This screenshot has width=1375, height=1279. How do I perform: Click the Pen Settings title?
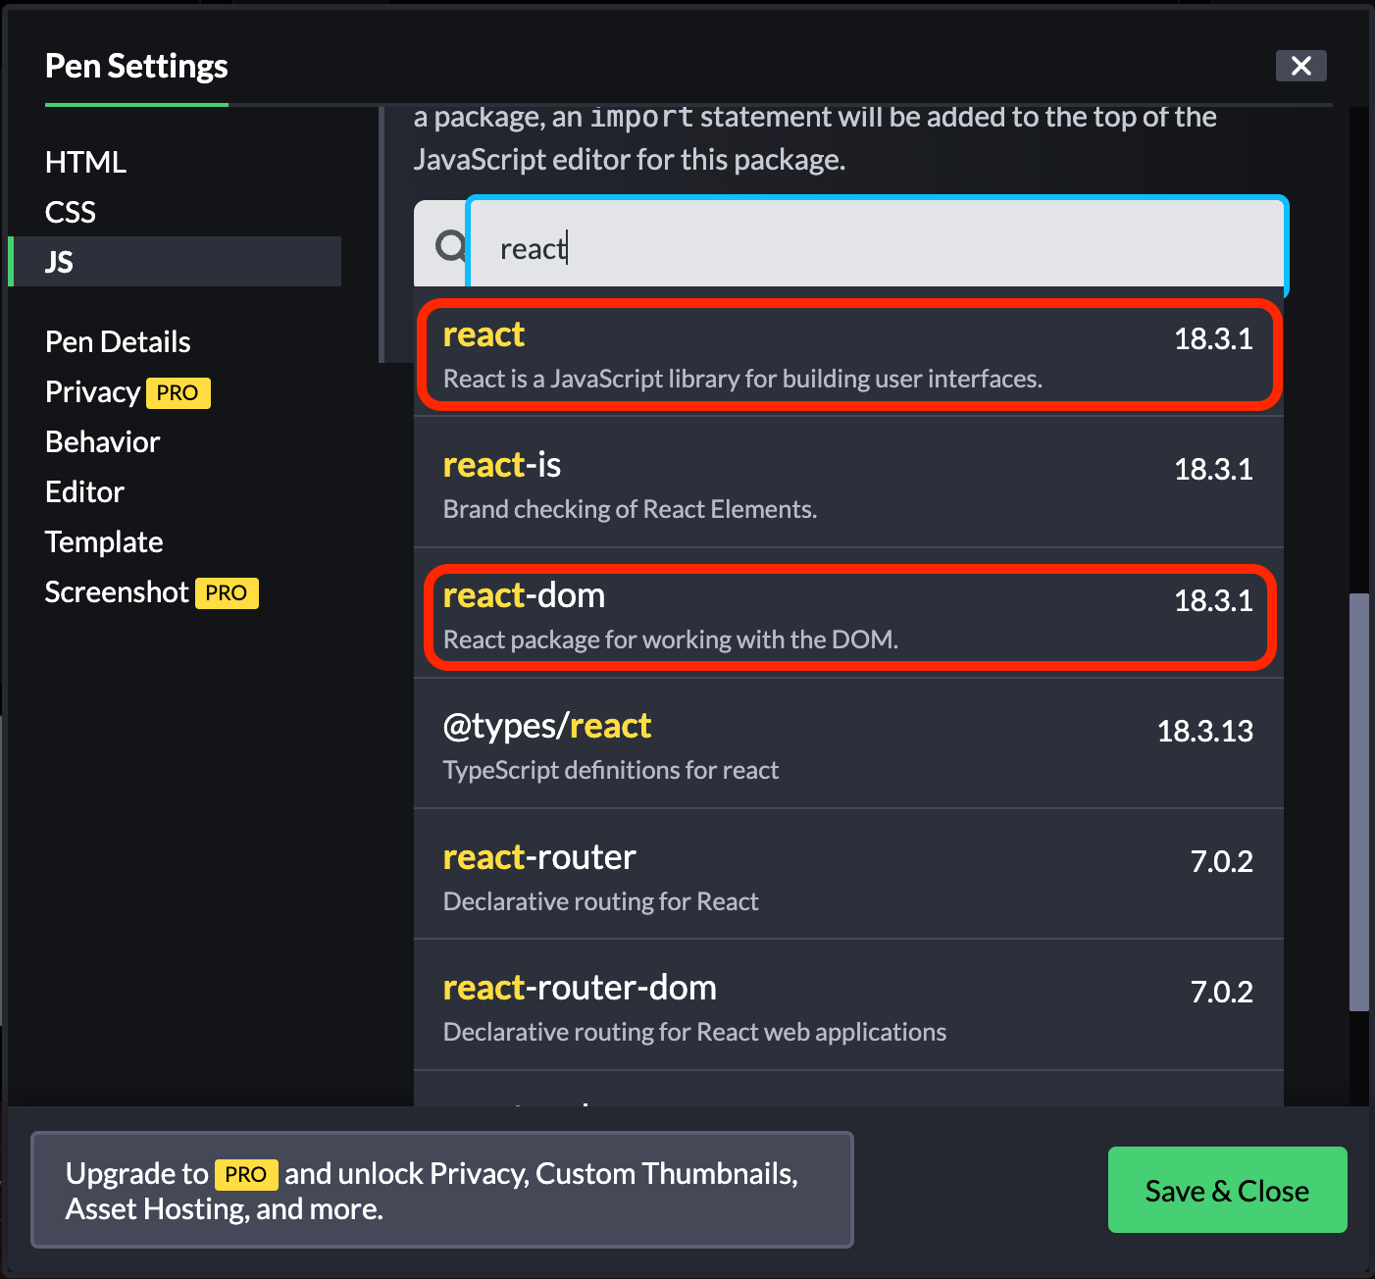point(136,66)
